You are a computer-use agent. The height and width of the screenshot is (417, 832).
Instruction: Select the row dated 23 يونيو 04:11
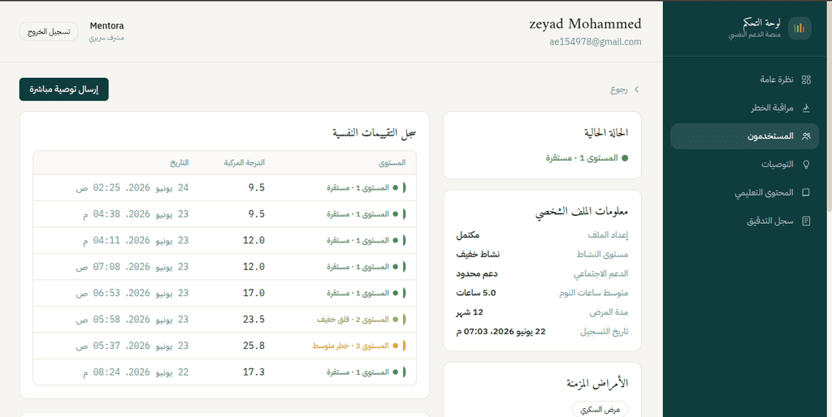224,241
